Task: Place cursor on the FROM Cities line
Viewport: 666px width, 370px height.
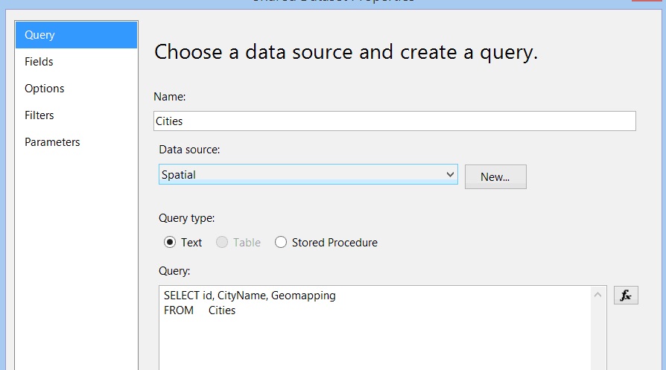Action: [x=200, y=310]
